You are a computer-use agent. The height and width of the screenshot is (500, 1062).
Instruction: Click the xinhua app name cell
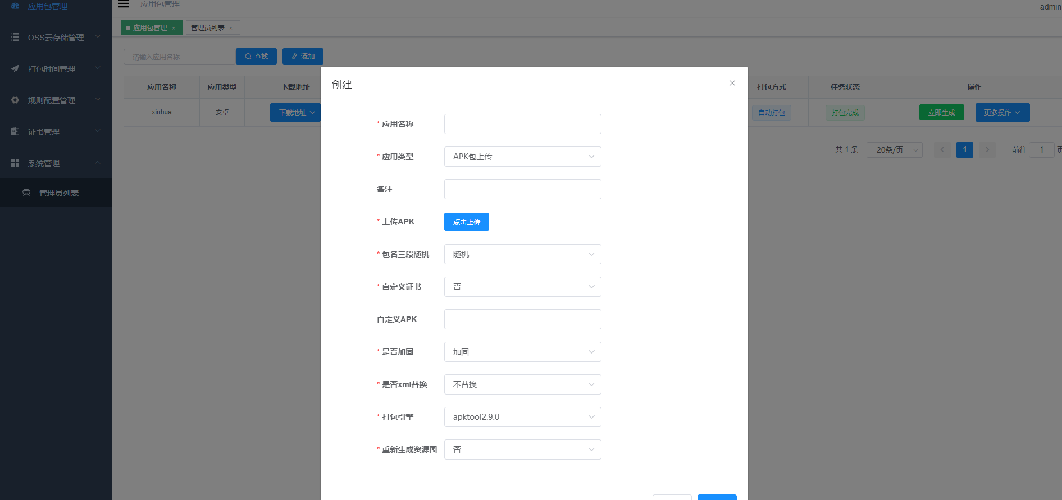(x=162, y=112)
